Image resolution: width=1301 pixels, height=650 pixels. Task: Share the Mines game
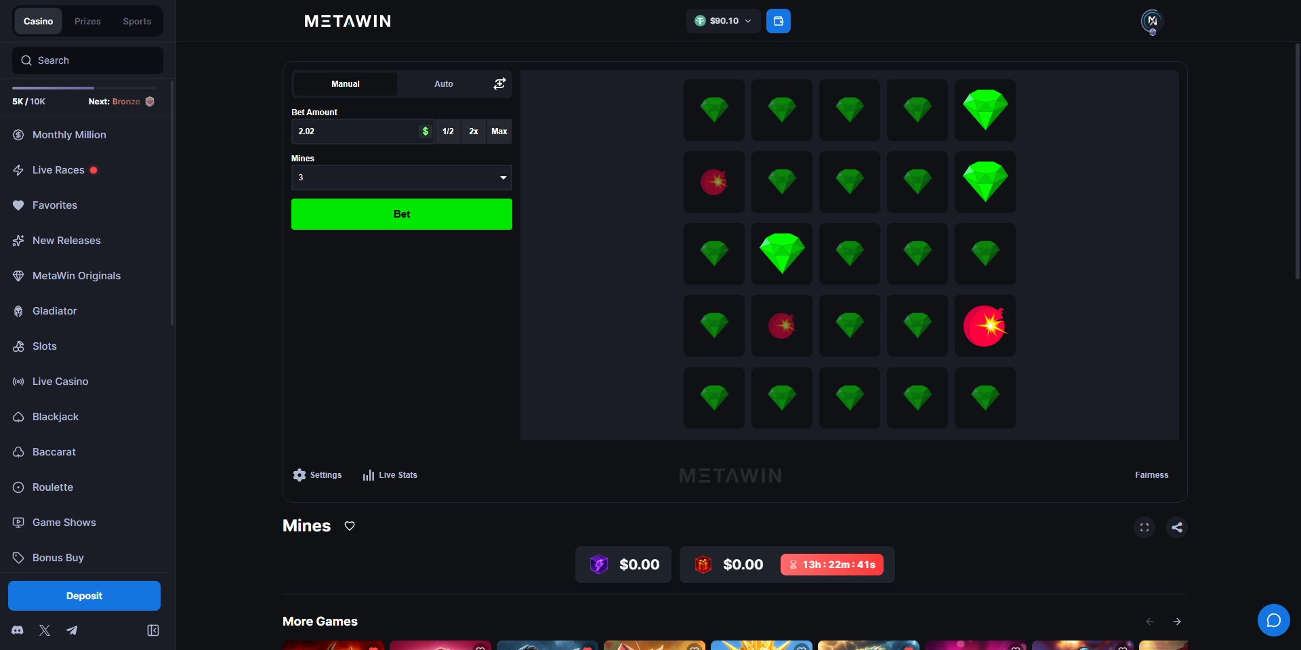coord(1177,527)
